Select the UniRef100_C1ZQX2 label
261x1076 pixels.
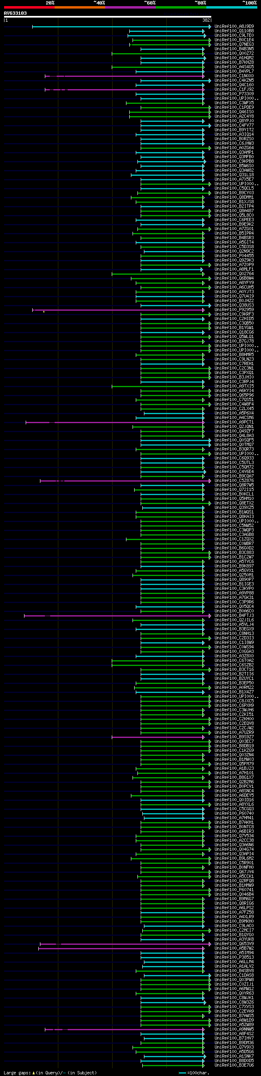coord(234,539)
